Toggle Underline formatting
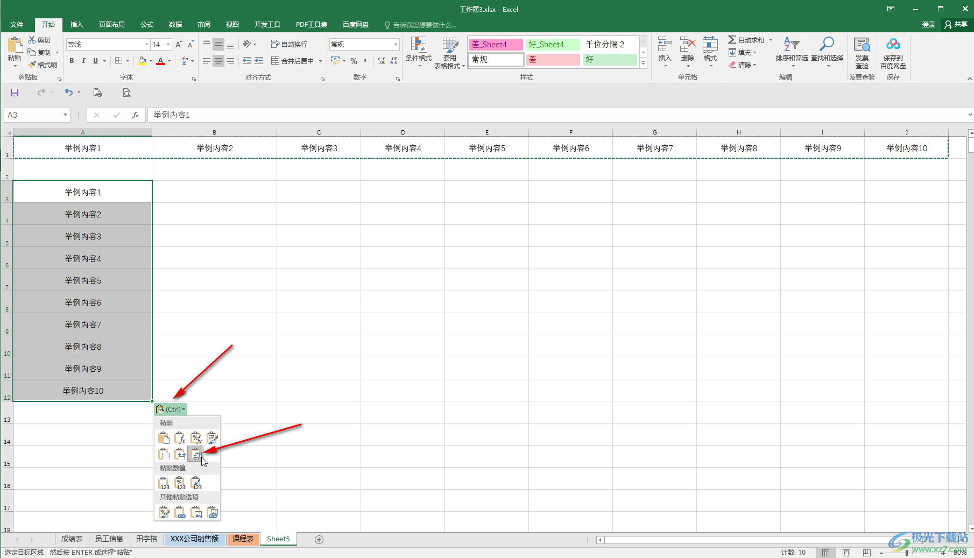Screen dimensions: 974x558 (x=95, y=61)
